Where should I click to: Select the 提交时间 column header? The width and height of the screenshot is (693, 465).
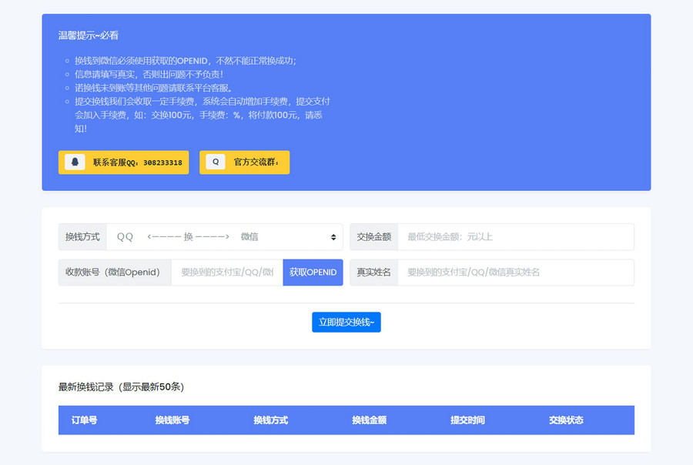click(468, 420)
